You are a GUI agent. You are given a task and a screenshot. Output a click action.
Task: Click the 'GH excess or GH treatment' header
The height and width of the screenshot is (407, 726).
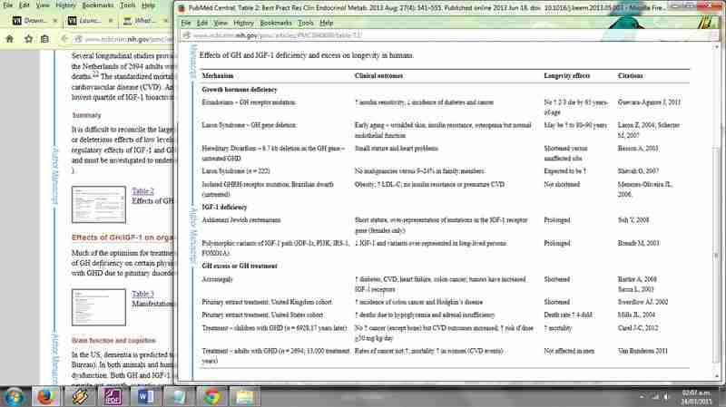(240, 266)
